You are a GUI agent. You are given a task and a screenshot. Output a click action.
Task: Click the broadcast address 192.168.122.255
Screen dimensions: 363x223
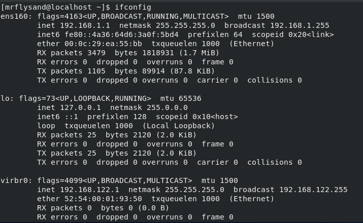tap(313, 190)
